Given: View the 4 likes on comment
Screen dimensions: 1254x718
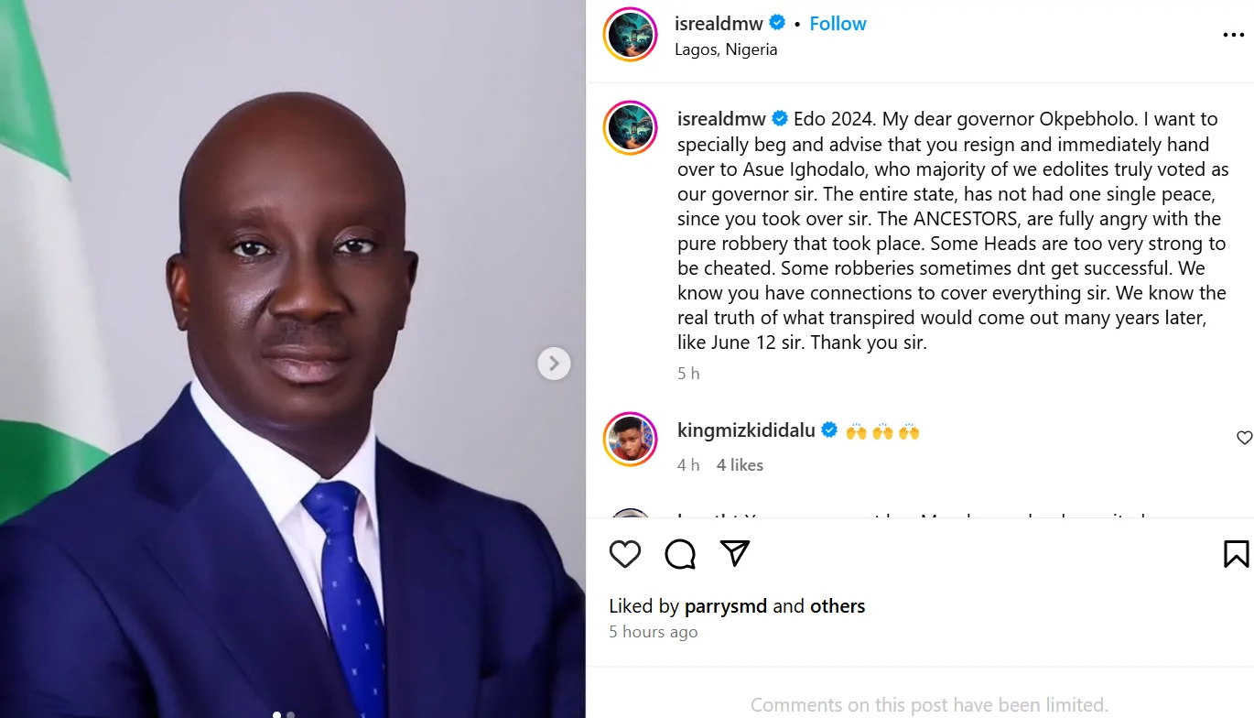Looking at the screenshot, I should click(740, 465).
